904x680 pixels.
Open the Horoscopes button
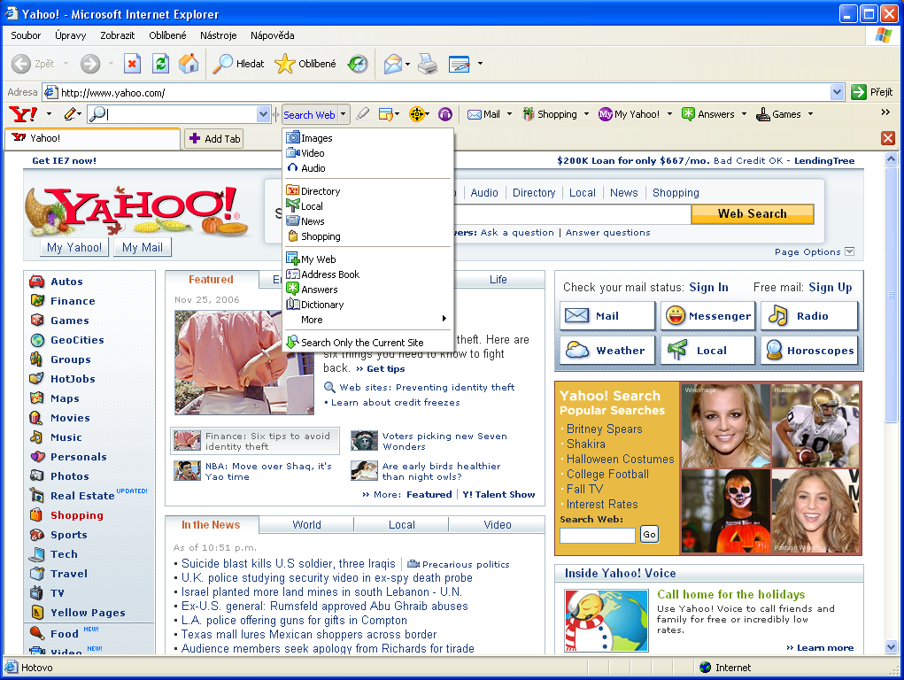pyautogui.click(x=809, y=350)
